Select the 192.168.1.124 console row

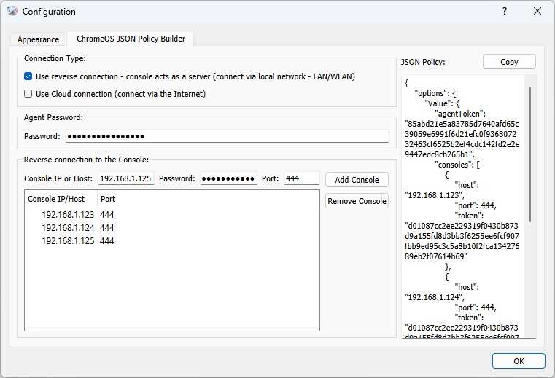68,228
